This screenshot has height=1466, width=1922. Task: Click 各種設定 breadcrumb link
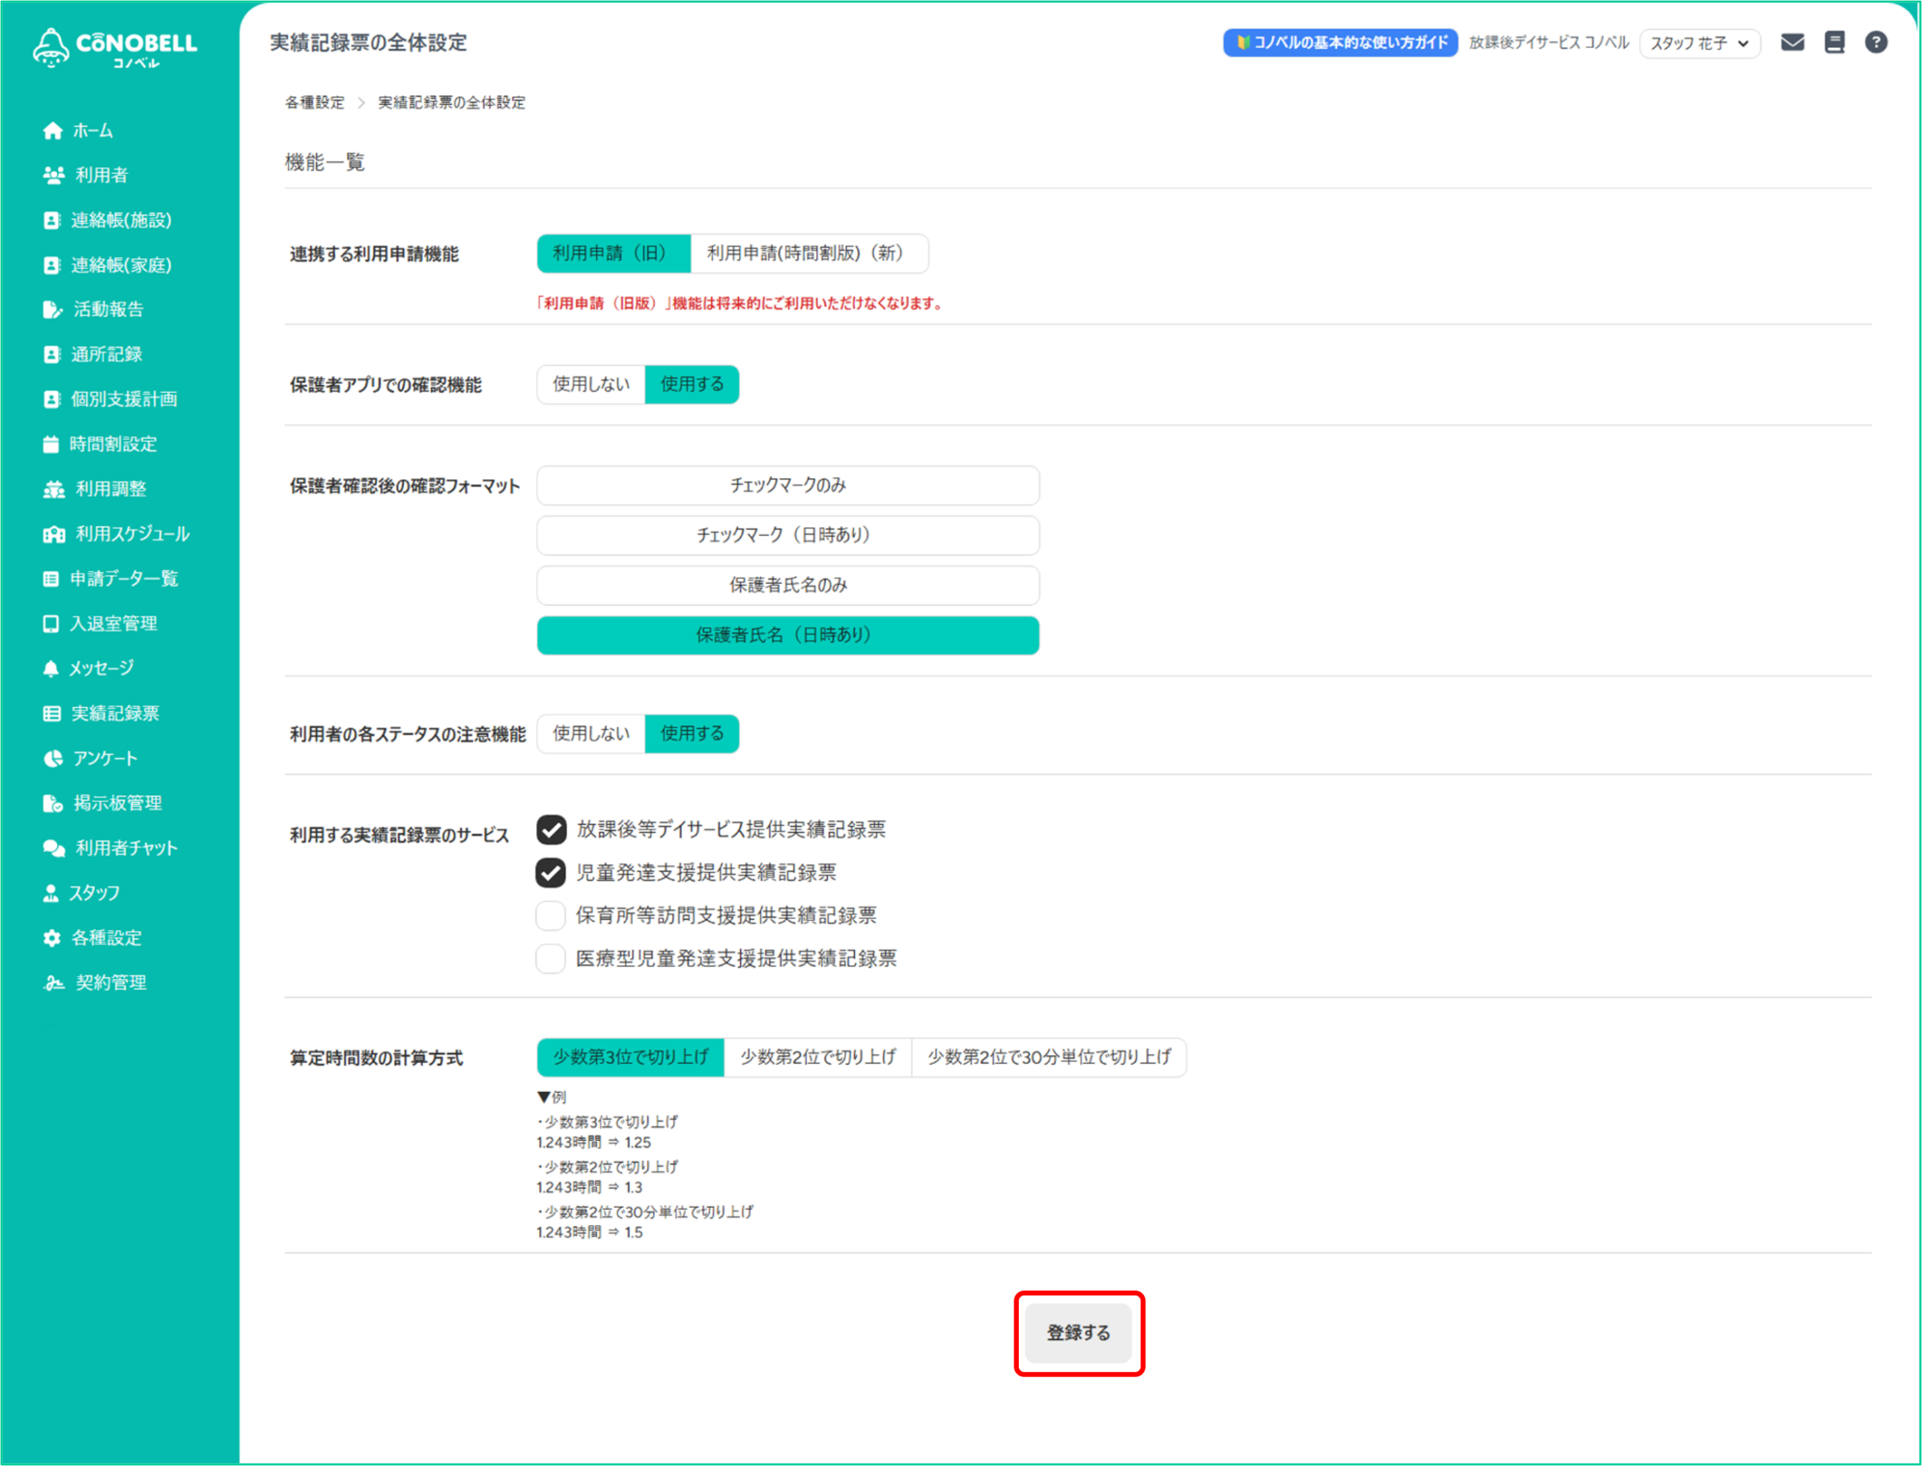tap(315, 102)
